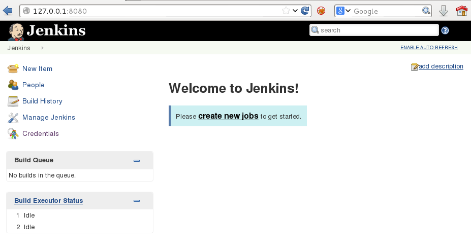Collapse the Build Executor Status panel

tap(137, 201)
